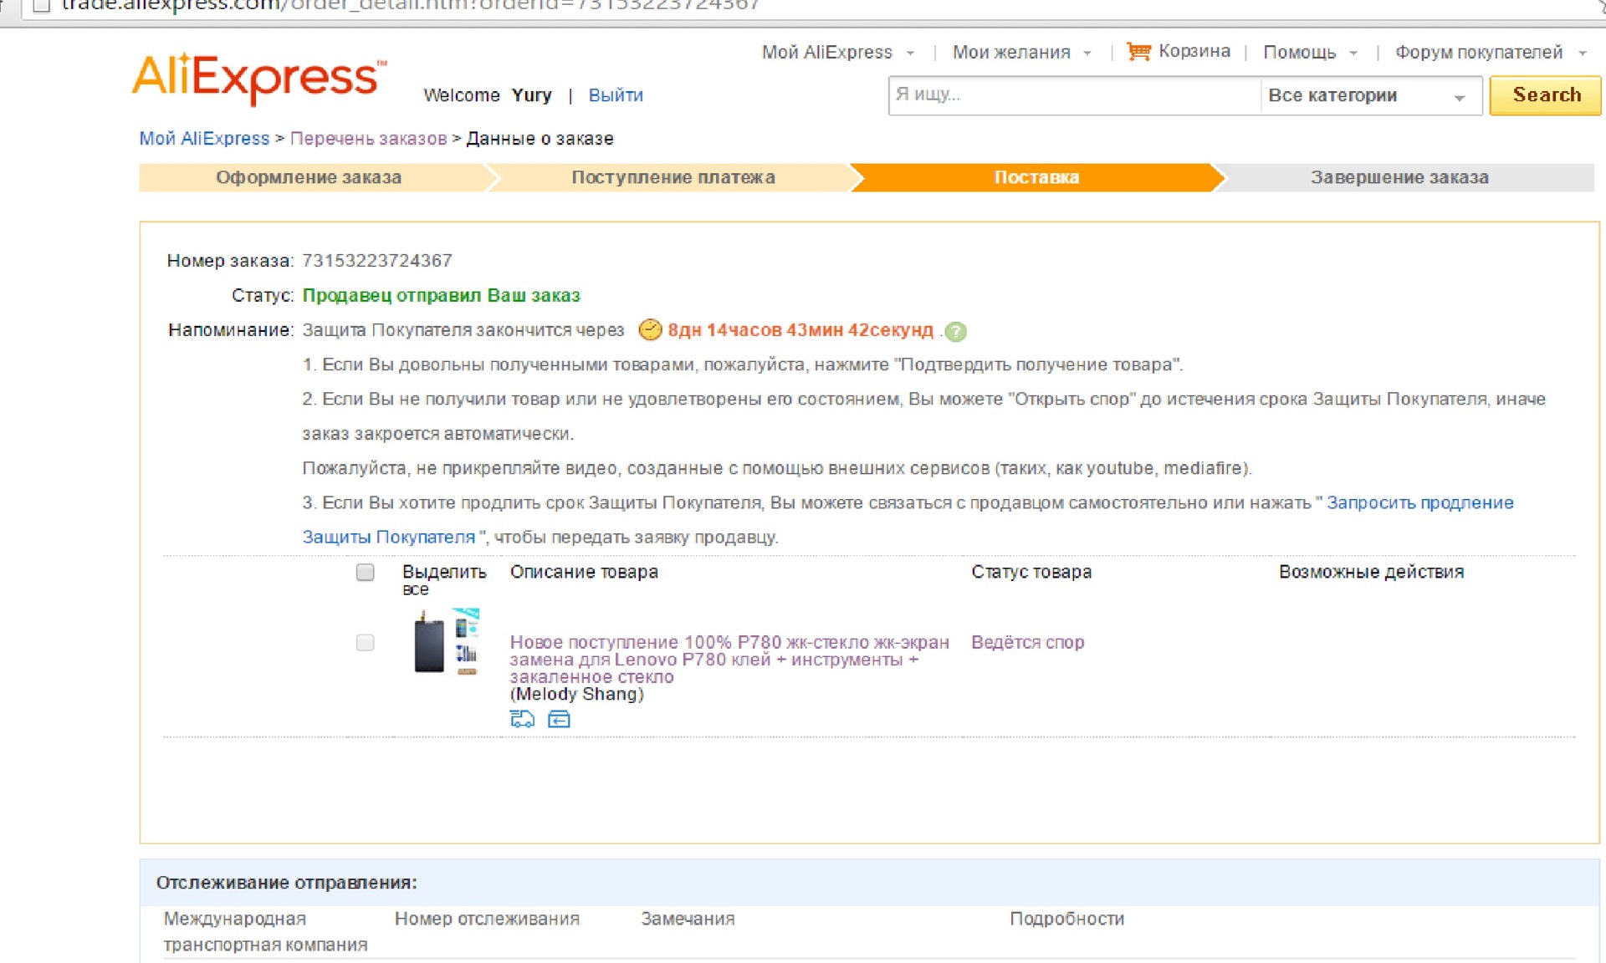Open the shopping cart icon
The height and width of the screenshot is (963, 1606).
click(1138, 52)
